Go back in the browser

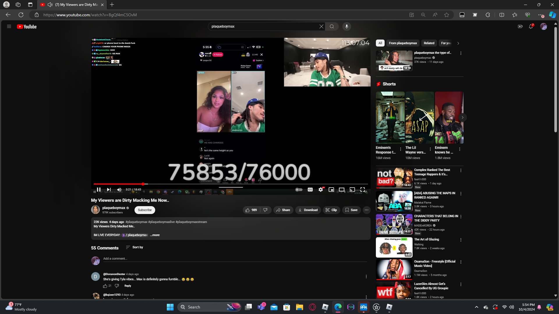tap(8, 15)
